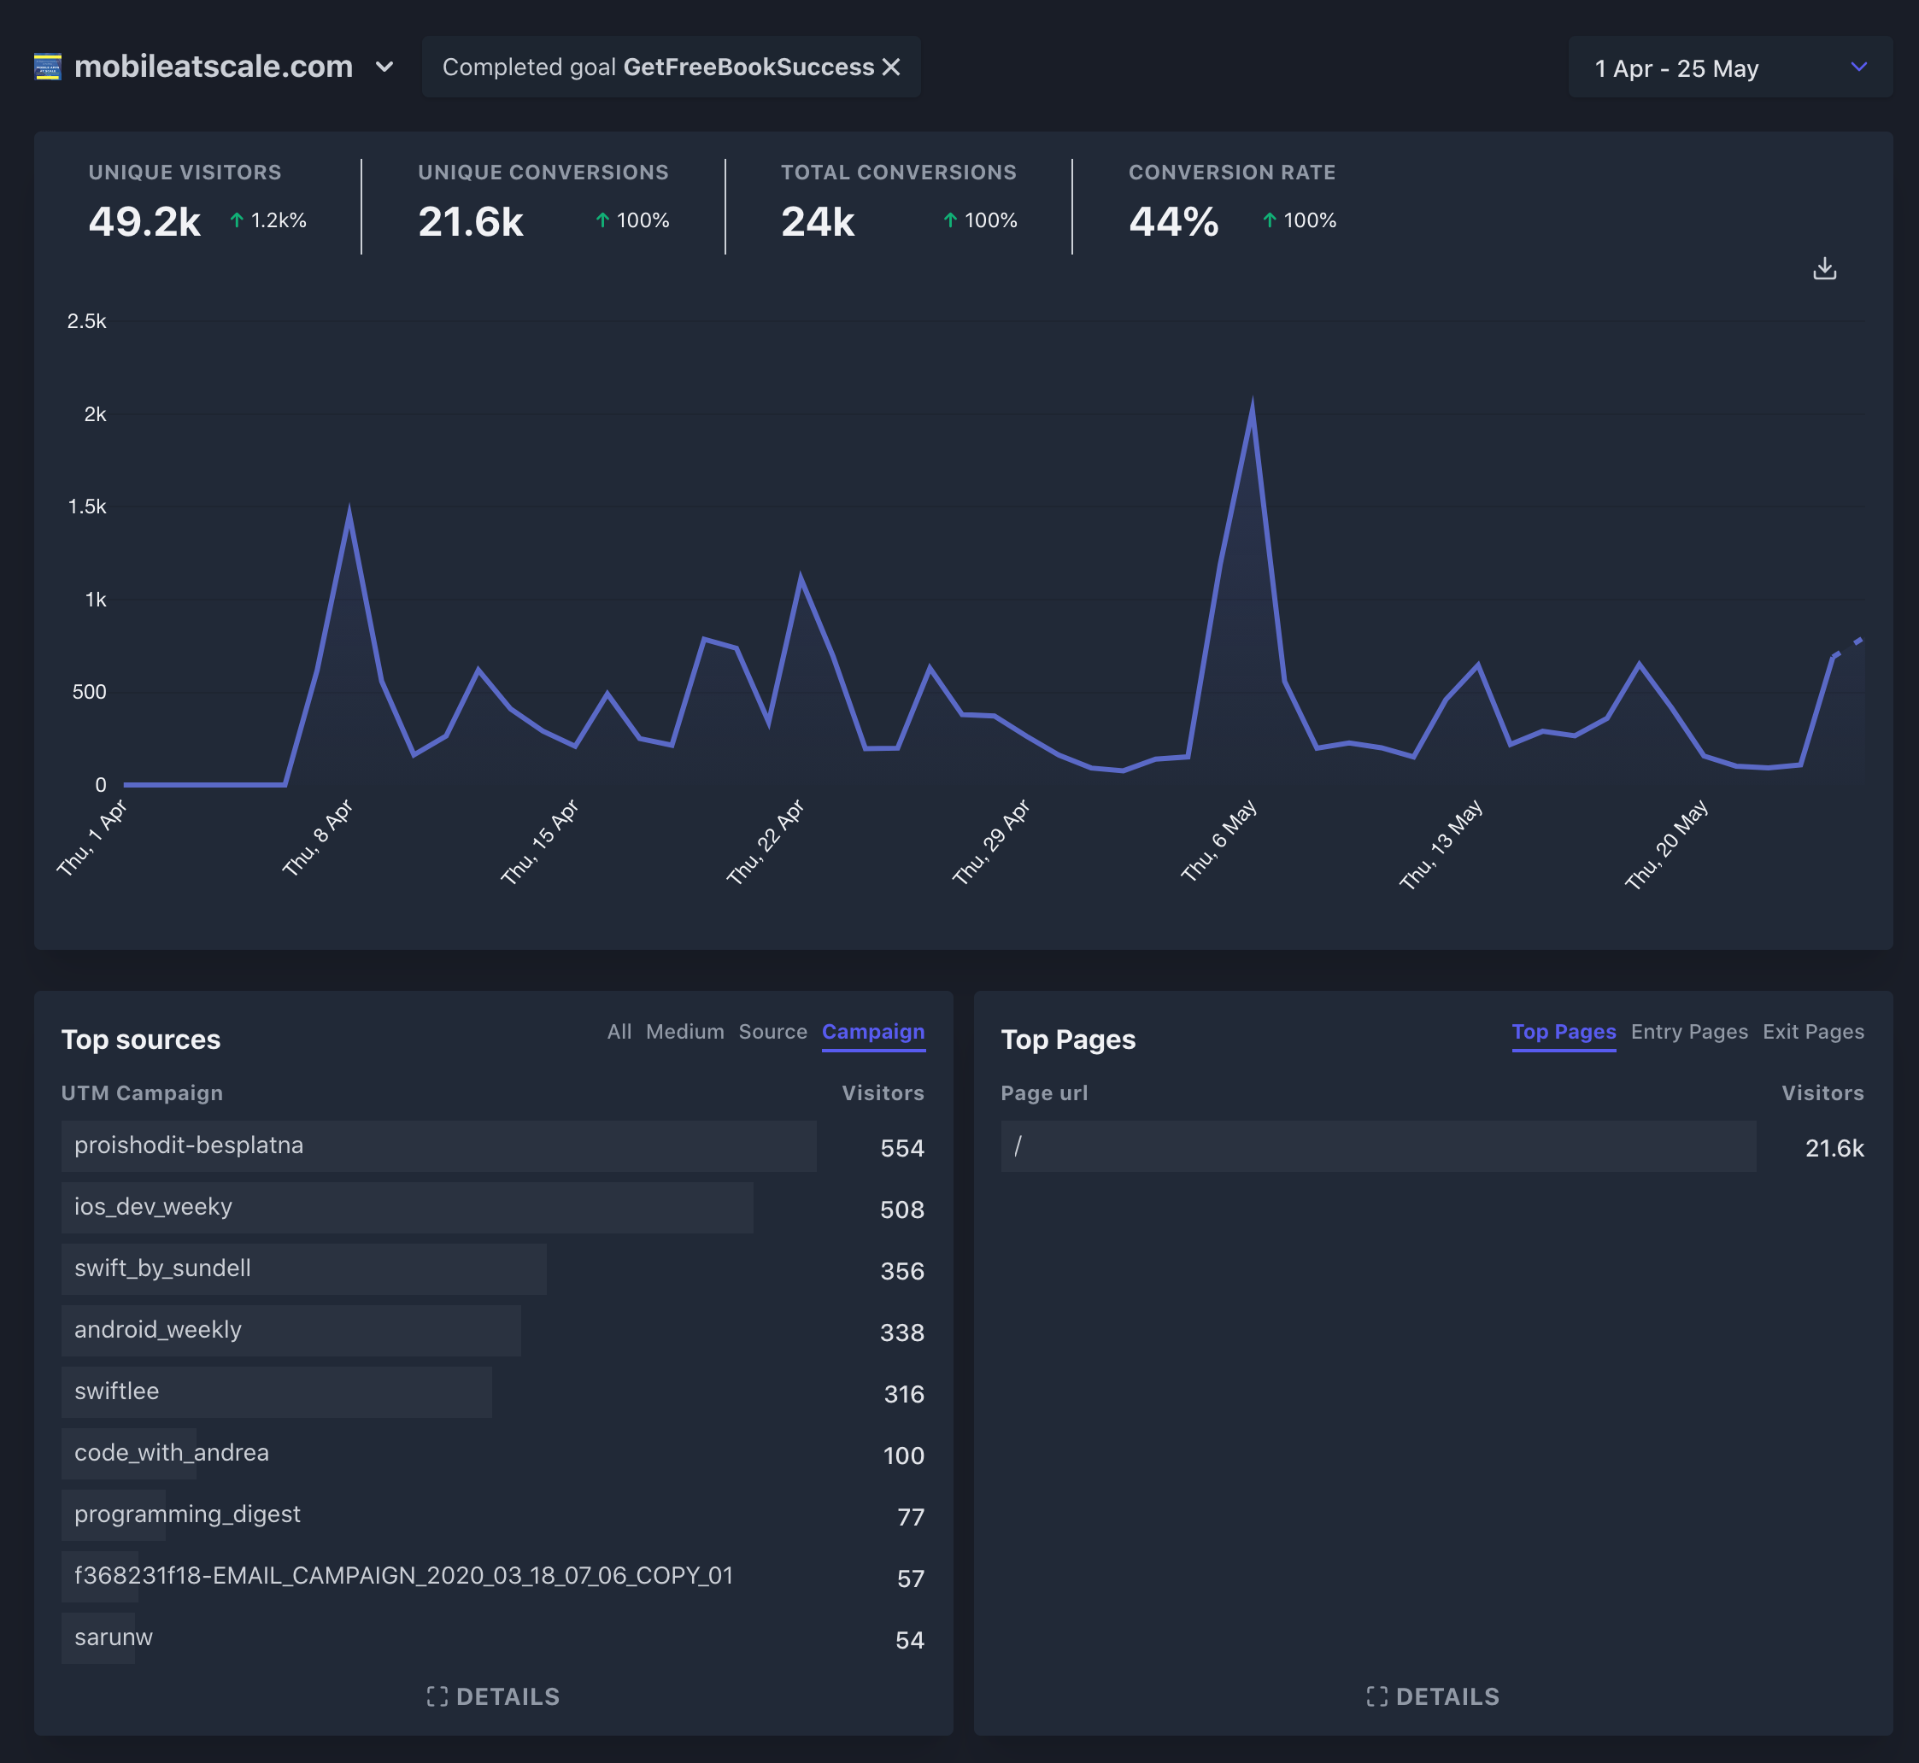Open the 1 Apr - 25 May date picker
Viewport: 1919px width, 1763px height.
[1676, 67]
